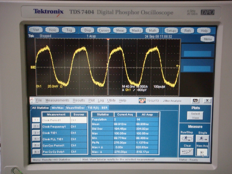Click the Measurement column header
Screen dimensions: 232x174
click(x=56, y=114)
